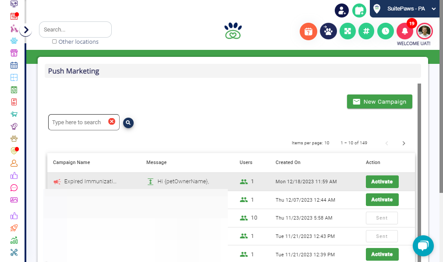This screenshot has width=443, height=262.
Task: Click the Hi {petOwnerName}, message text
Action: click(x=183, y=182)
